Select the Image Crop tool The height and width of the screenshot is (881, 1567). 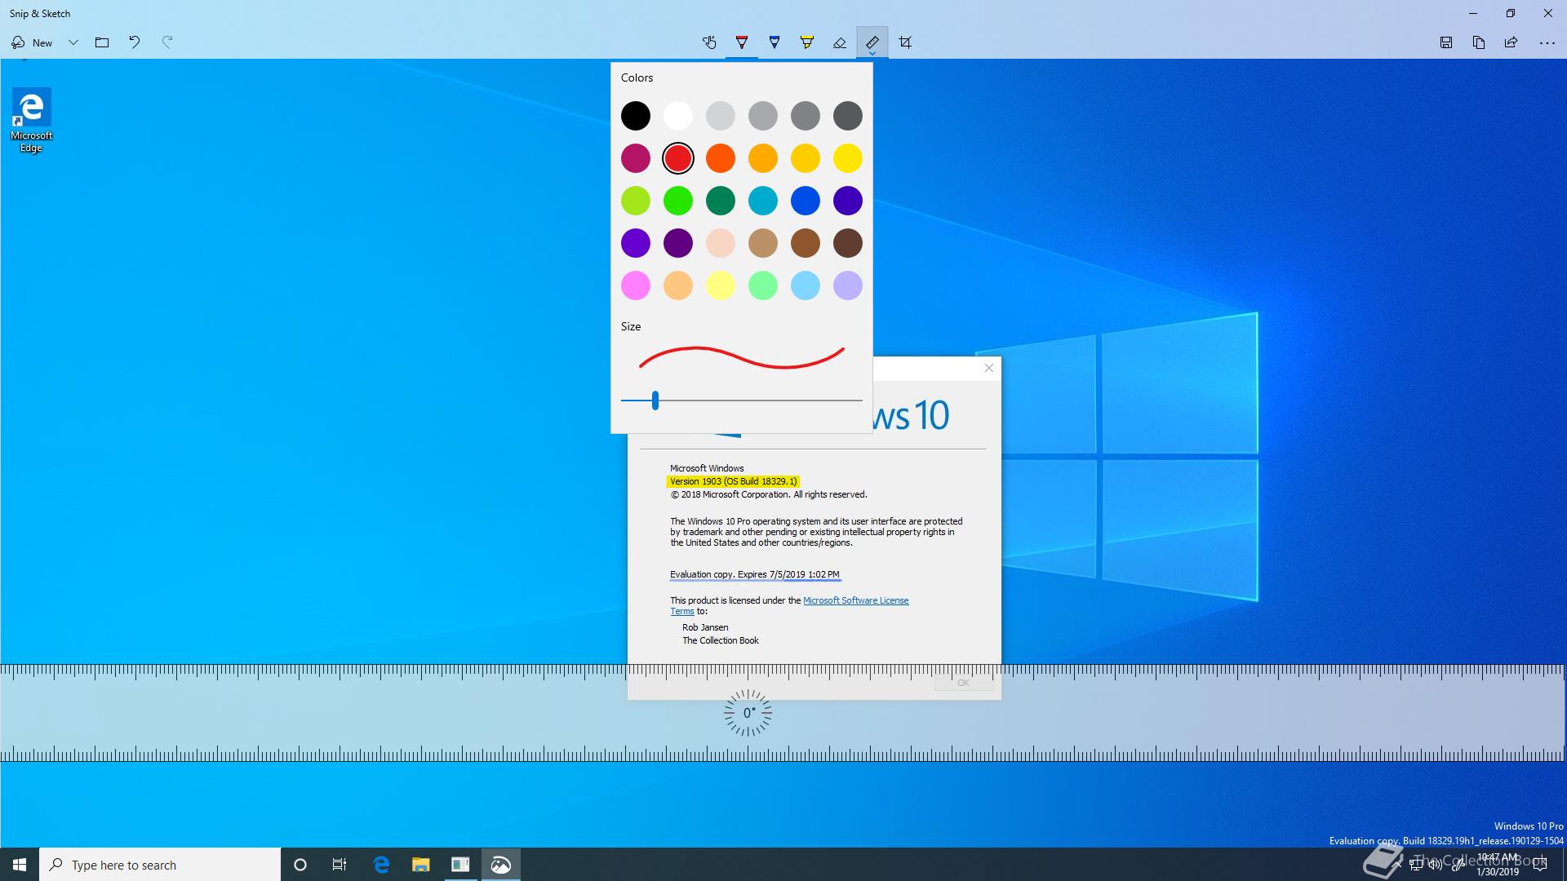point(905,42)
